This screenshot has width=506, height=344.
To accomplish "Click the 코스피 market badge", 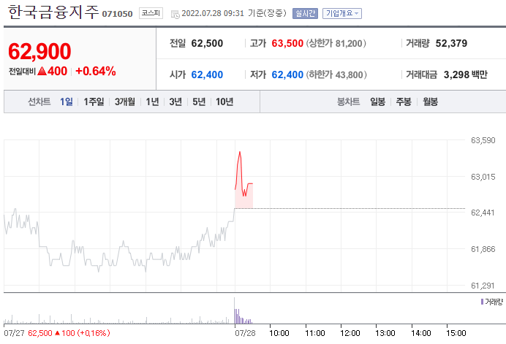I will [151, 13].
